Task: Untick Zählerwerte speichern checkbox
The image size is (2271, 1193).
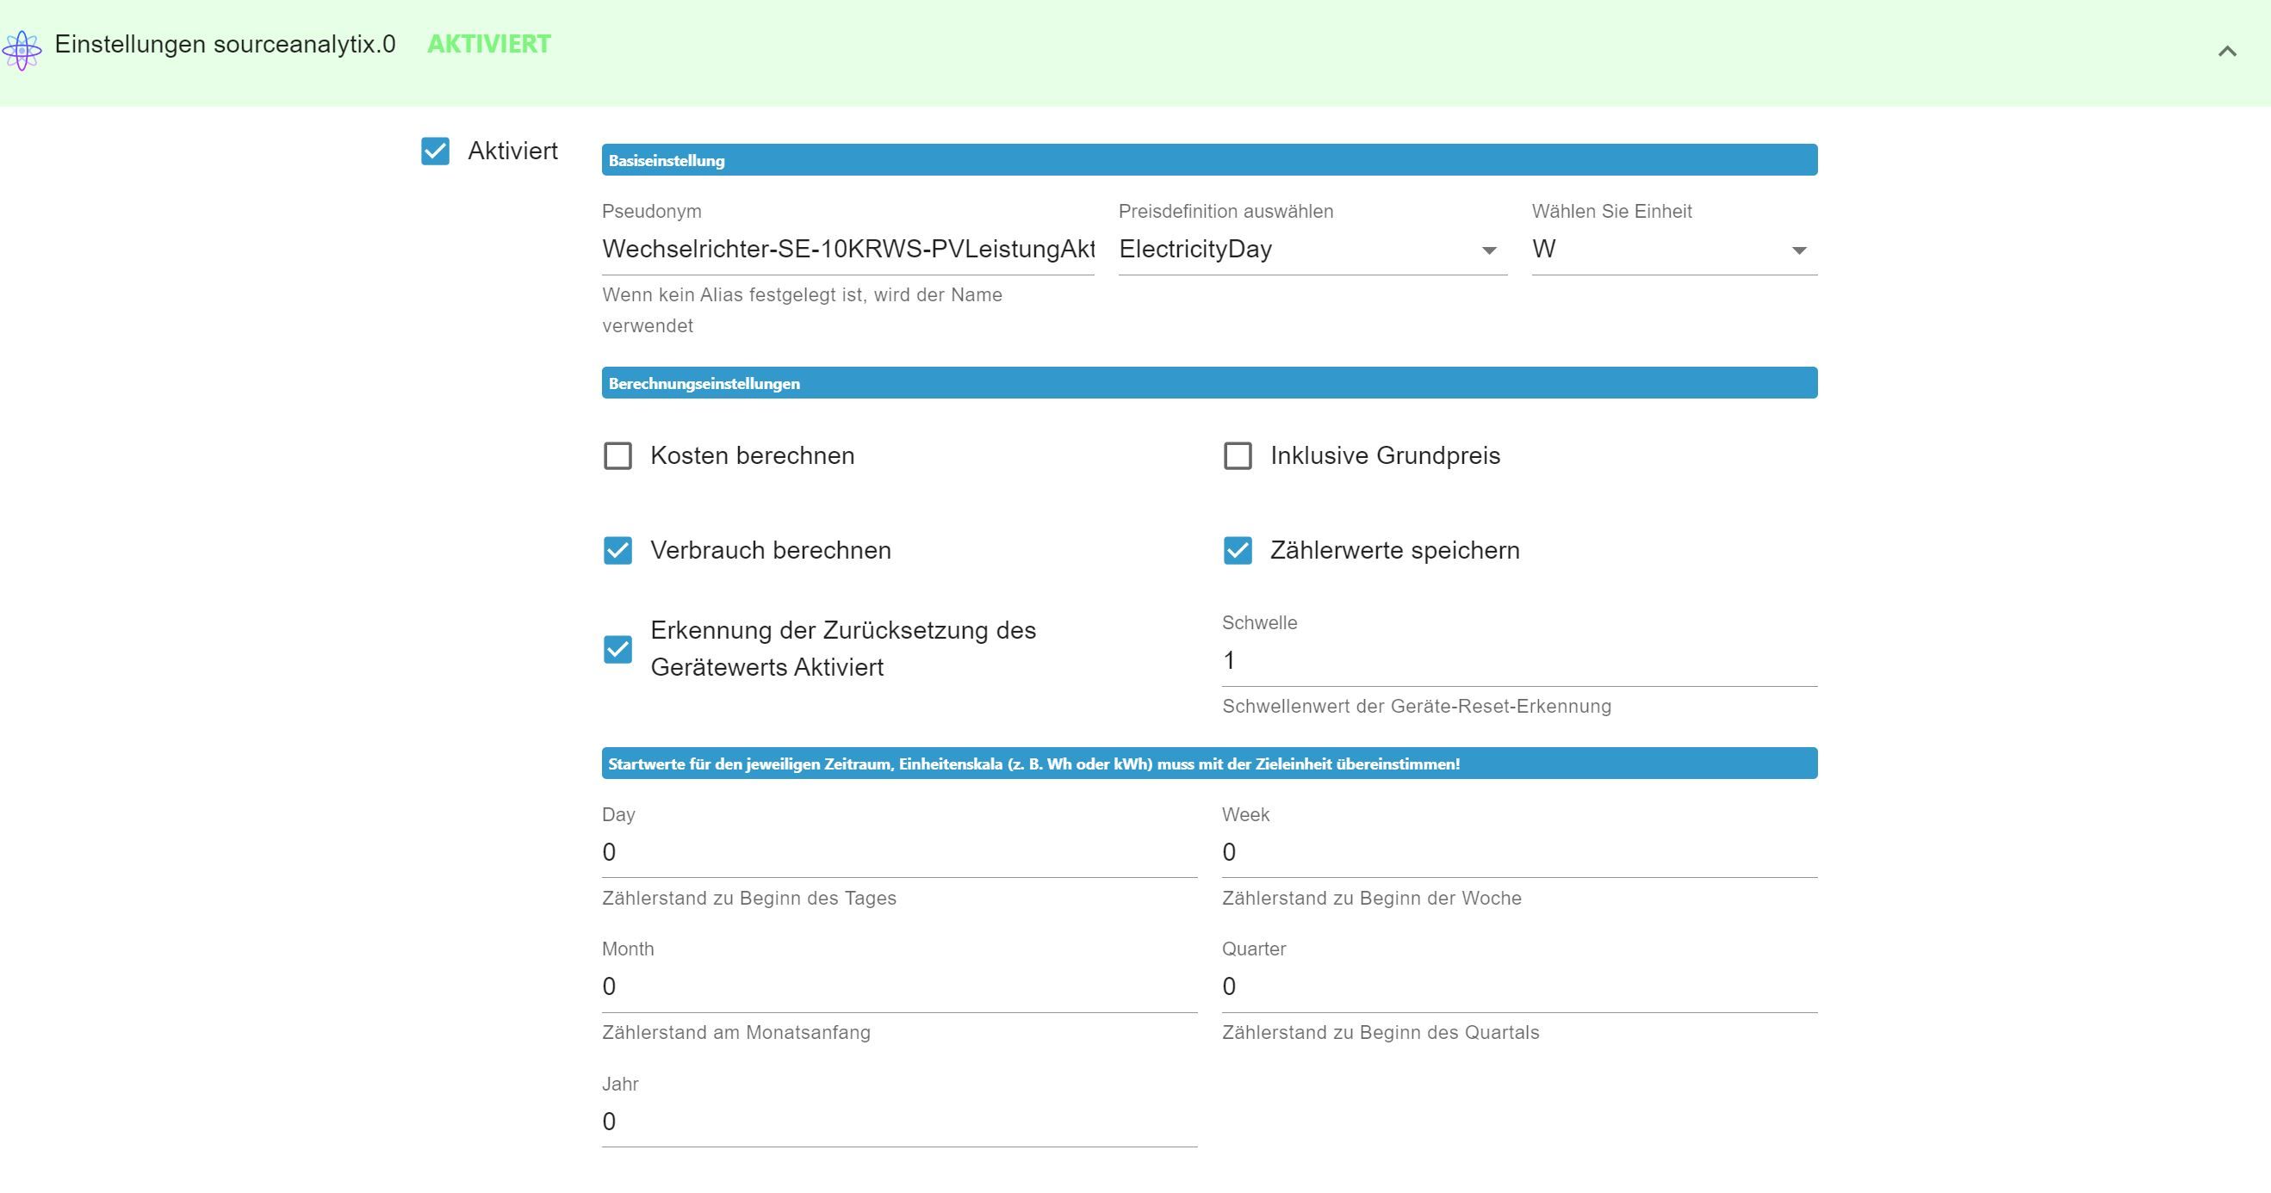Action: coord(1237,550)
